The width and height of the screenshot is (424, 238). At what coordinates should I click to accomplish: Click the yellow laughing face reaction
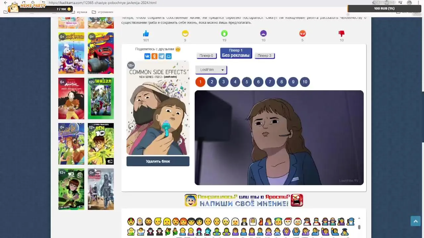(185, 33)
